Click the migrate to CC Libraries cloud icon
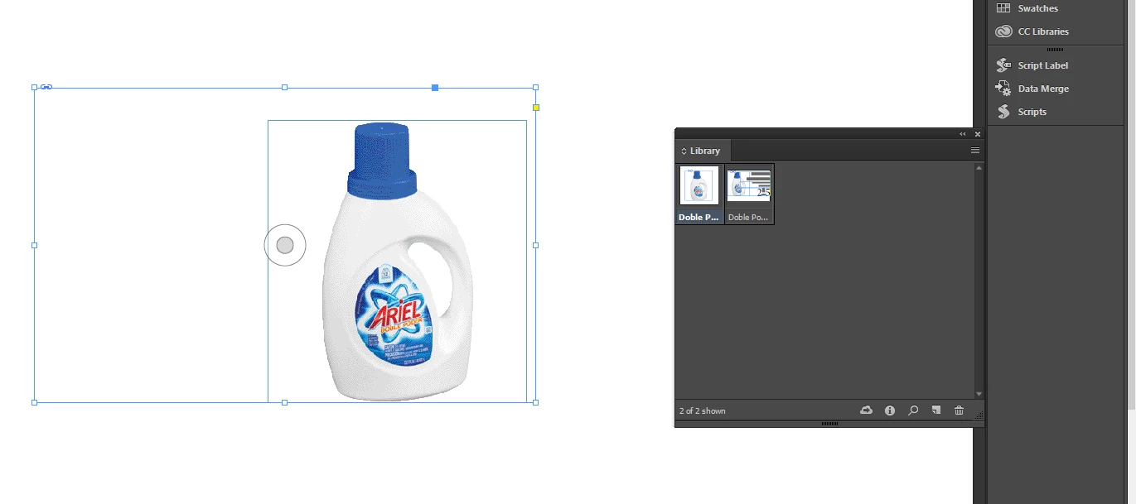This screenshot has height=504, width=1136. click(866, 410)
